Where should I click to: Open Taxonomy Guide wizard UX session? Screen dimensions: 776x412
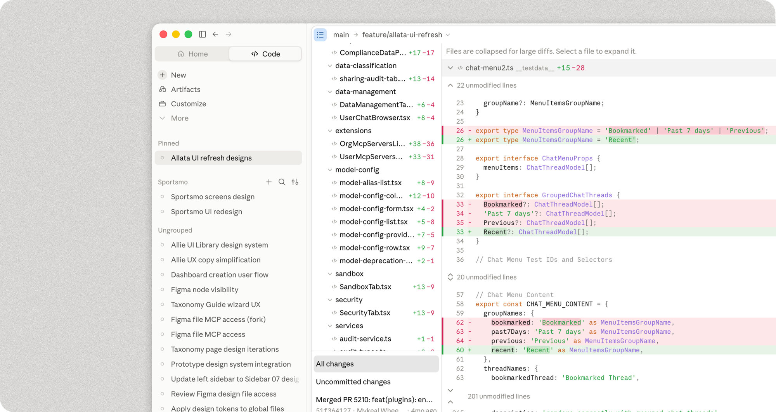[x=228, y=305]
